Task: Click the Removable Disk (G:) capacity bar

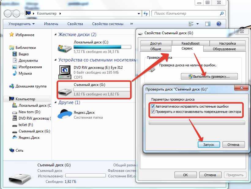Action: 102,89
